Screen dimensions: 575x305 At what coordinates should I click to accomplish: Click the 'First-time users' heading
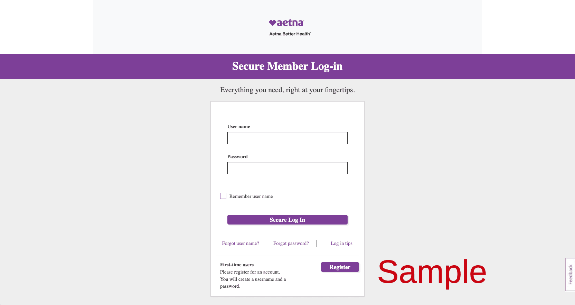coord(237,265)
